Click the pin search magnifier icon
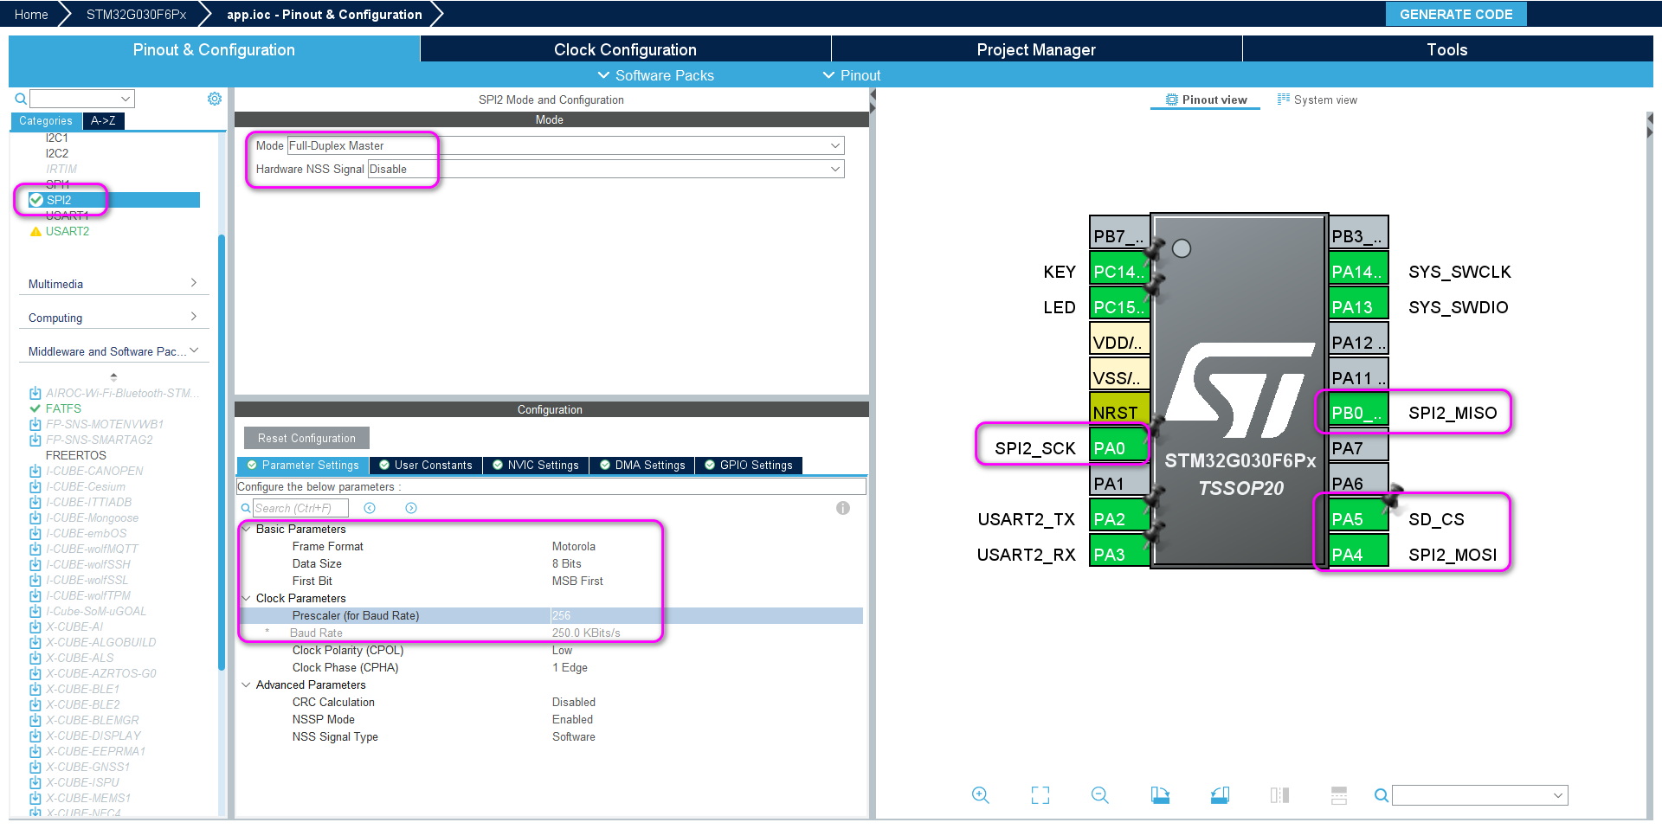 pos(1382,795)
